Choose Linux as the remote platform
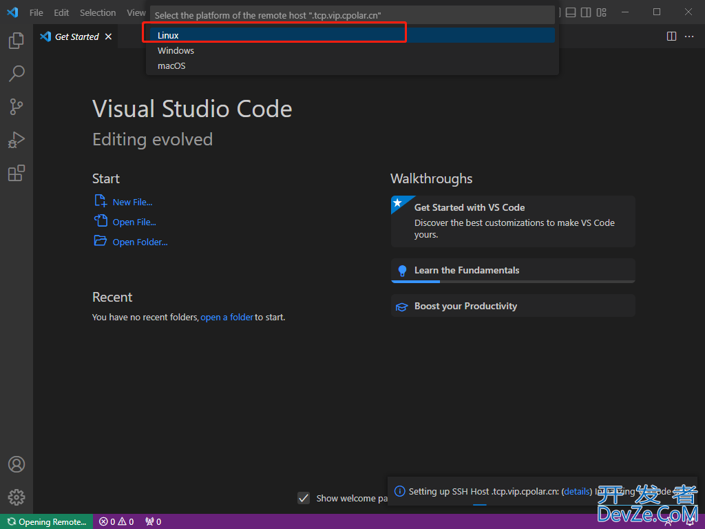The height and width of the screenshot is (529, 705). click(x=352, y=35)
